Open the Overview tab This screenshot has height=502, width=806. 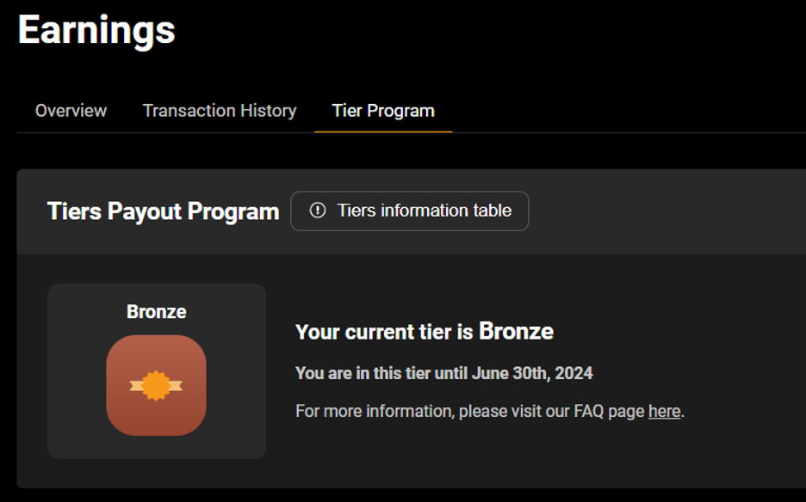pos(71,111)
